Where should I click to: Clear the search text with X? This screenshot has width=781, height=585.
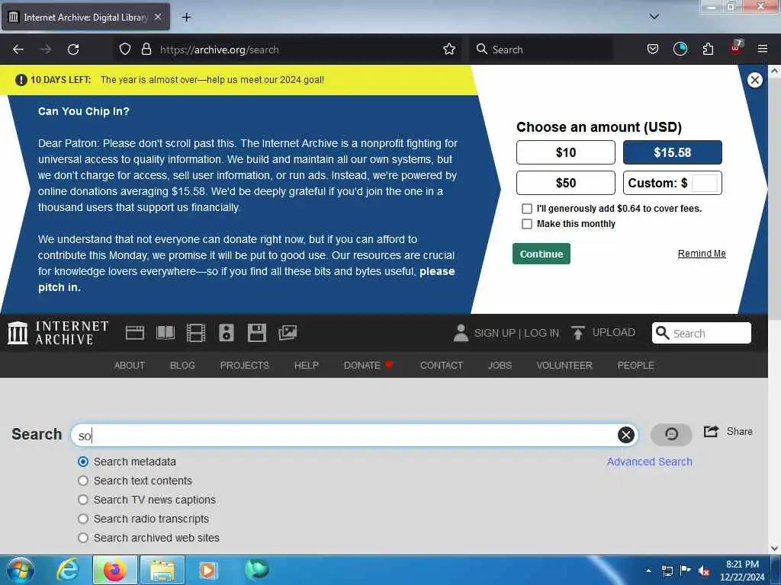coord(626,435)
